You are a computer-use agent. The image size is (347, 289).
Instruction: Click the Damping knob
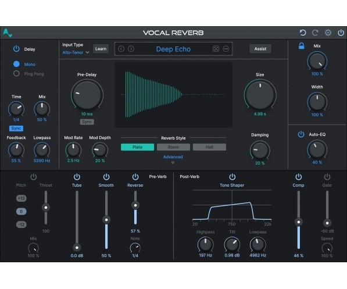(260, 150)
